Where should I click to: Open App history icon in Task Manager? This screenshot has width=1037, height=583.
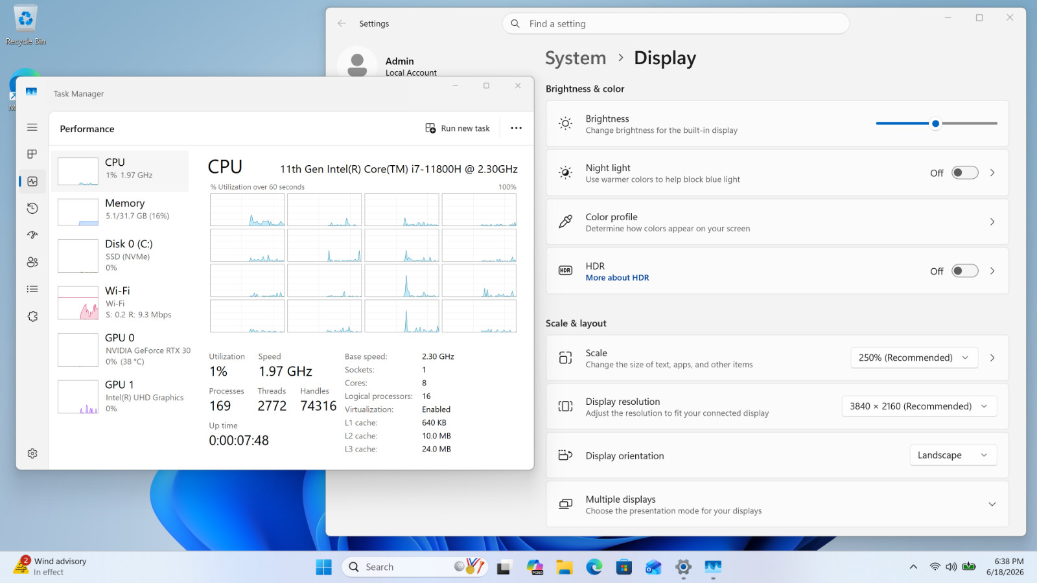tap(32, 208)
